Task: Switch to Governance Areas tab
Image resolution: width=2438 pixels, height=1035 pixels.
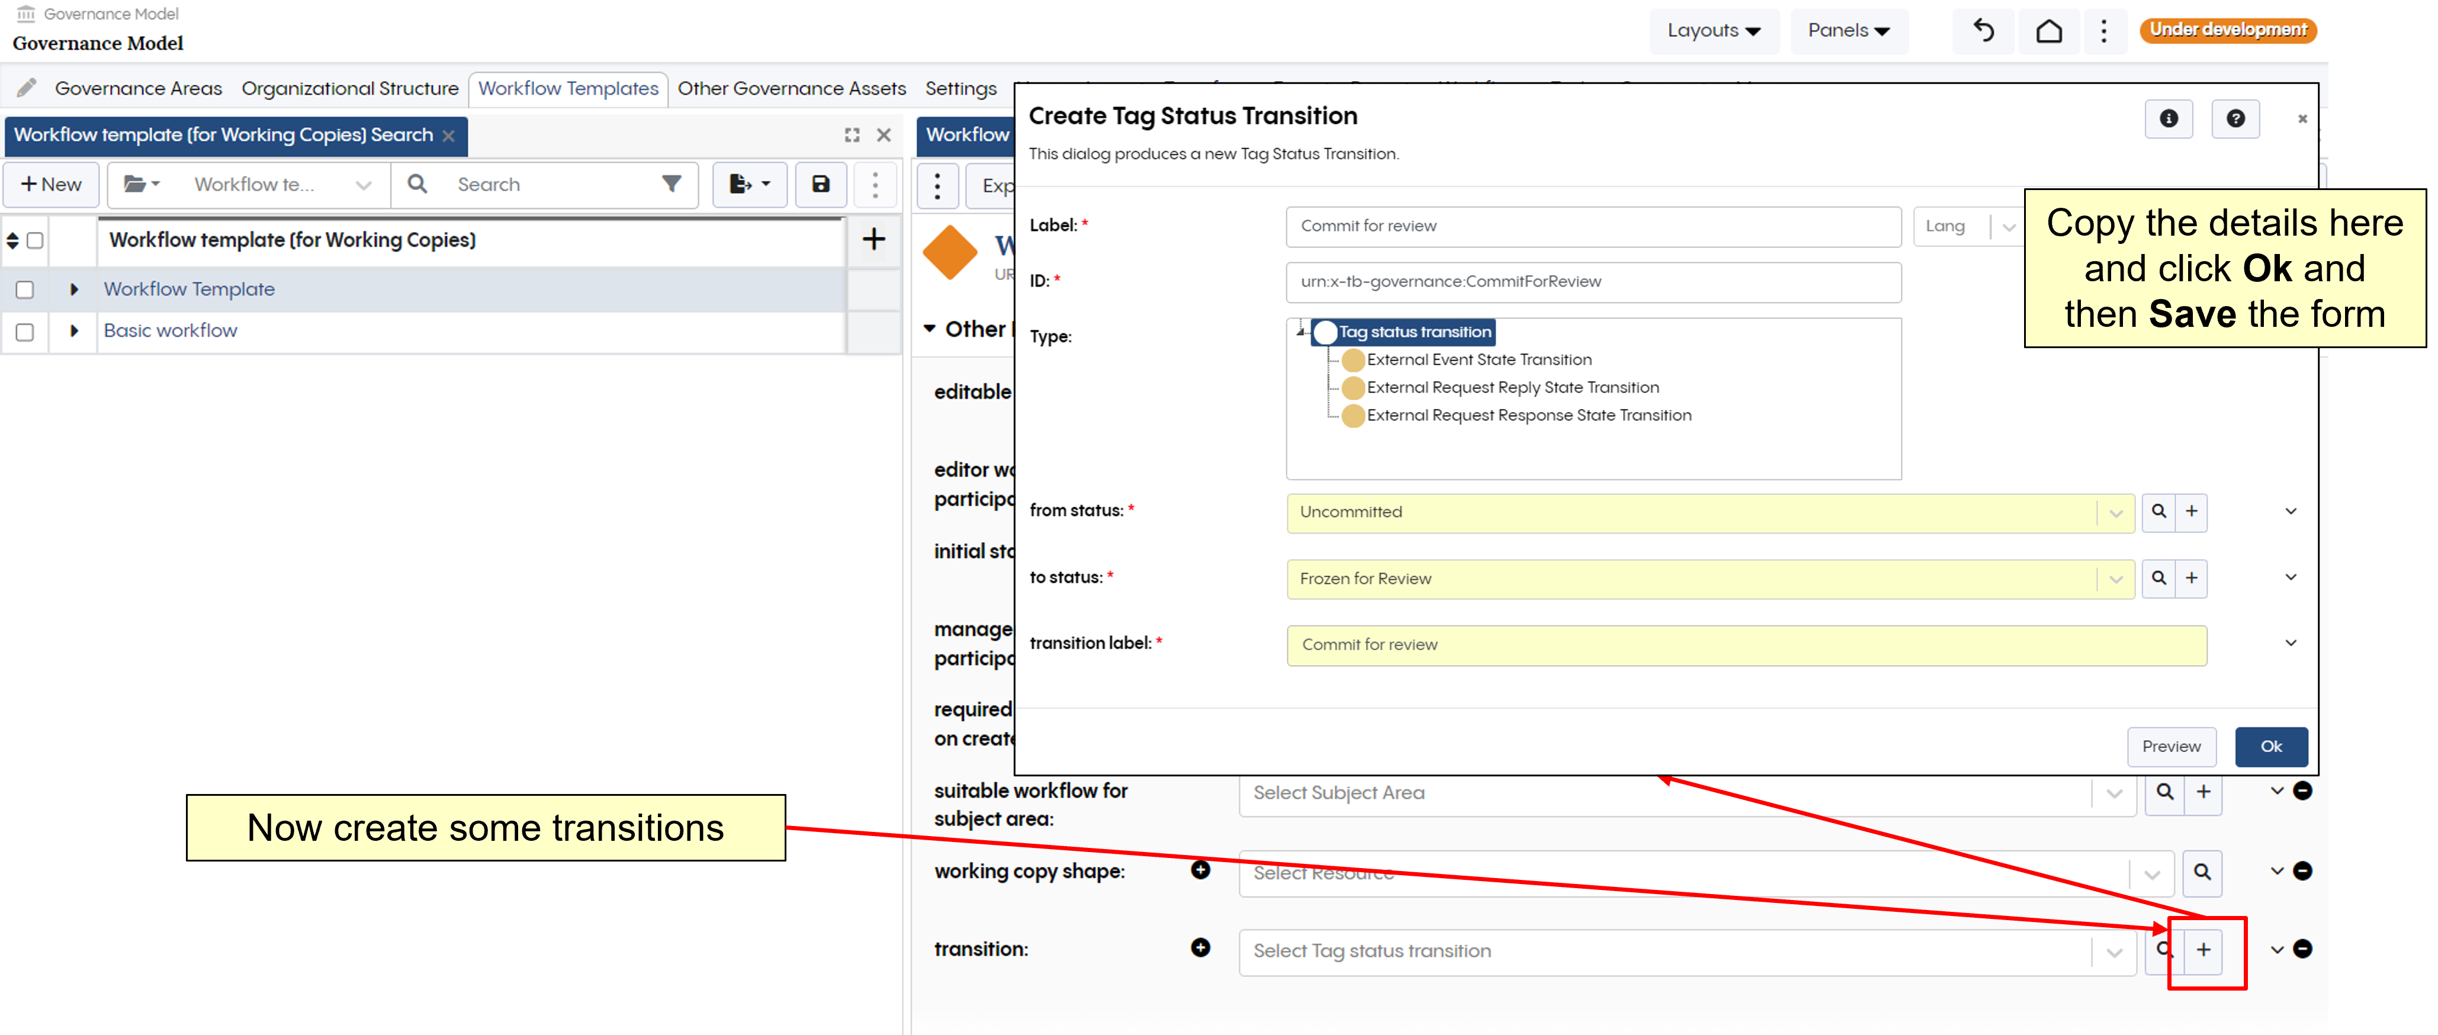Action: pyautogui.click(x=138, y=89)
